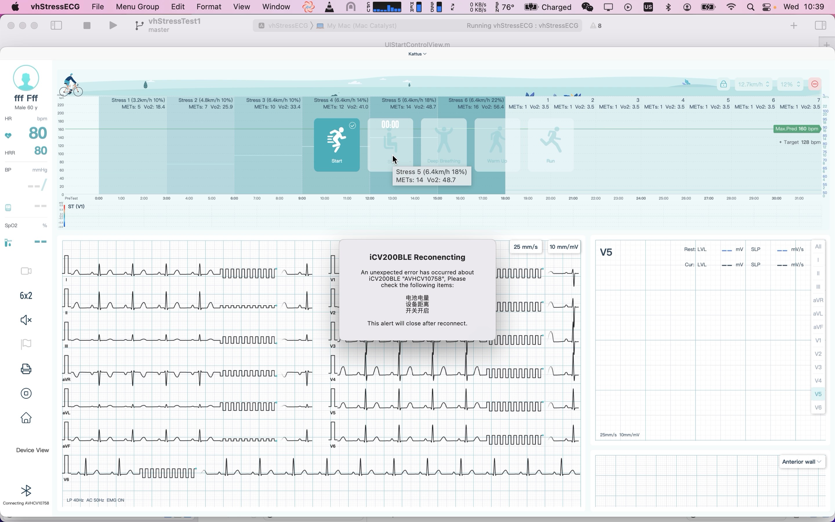Select the sitting stage tile with timer

pyautogui.click(x=390, y=145)
